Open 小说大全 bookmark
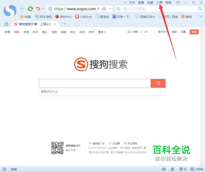The width and height of the screenshot is (205, 172). [84, 17]
